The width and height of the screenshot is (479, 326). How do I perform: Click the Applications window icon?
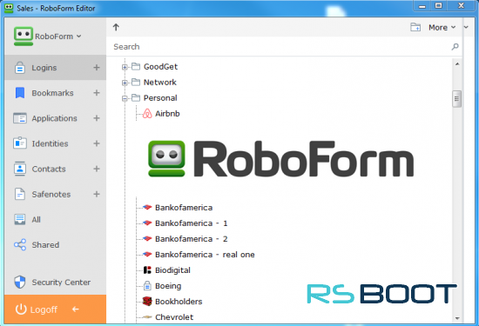pos(20,118)
